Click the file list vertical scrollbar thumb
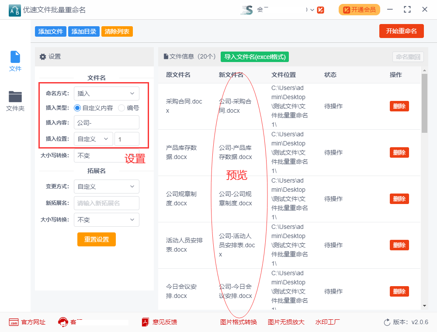 424,103
